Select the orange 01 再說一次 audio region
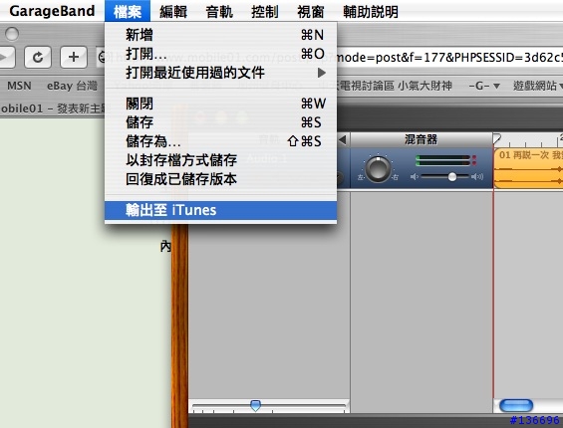563x428 pixels. click(x=528, y=168)
